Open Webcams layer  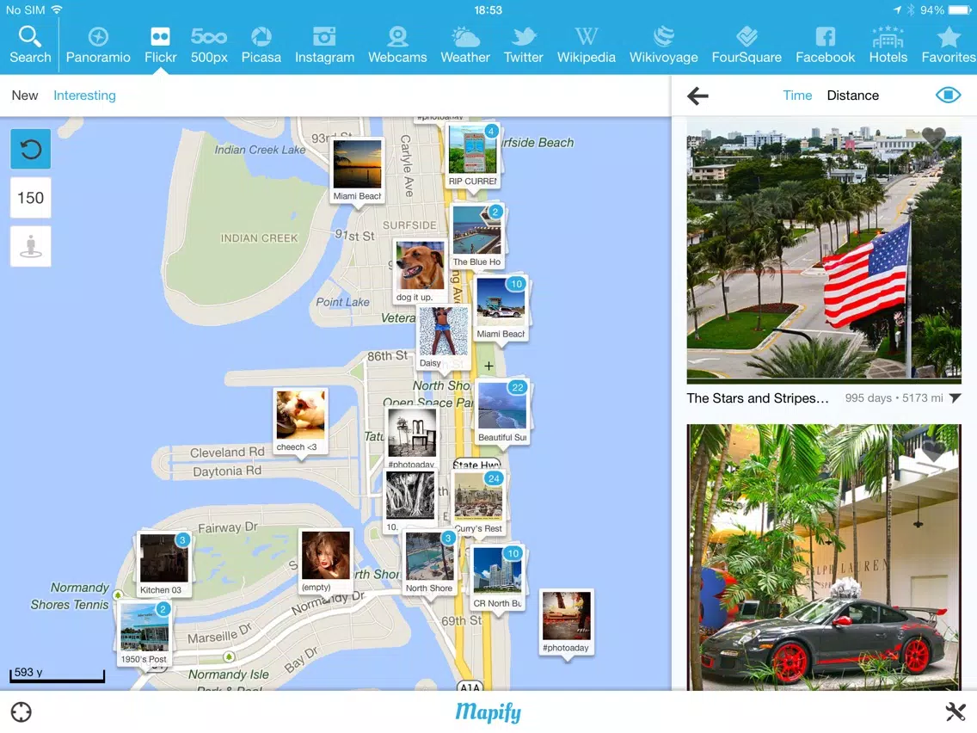click(397, 45)
